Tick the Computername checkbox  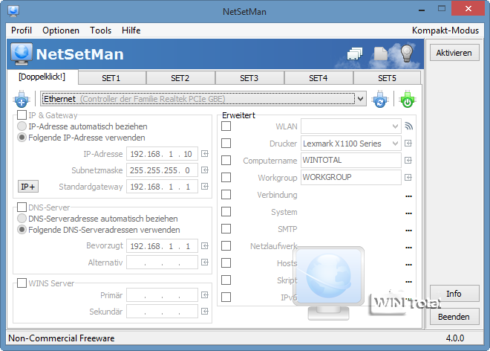point(226,161)
